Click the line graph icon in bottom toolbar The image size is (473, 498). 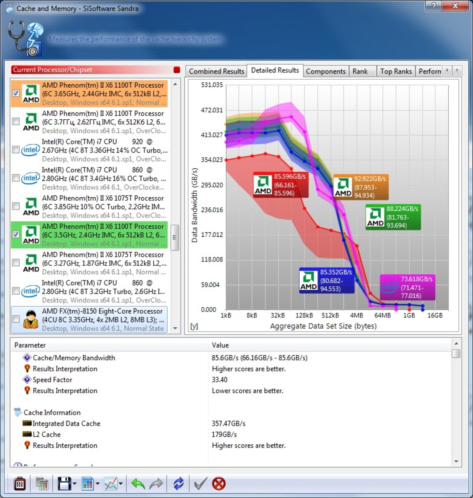[110, 484]
